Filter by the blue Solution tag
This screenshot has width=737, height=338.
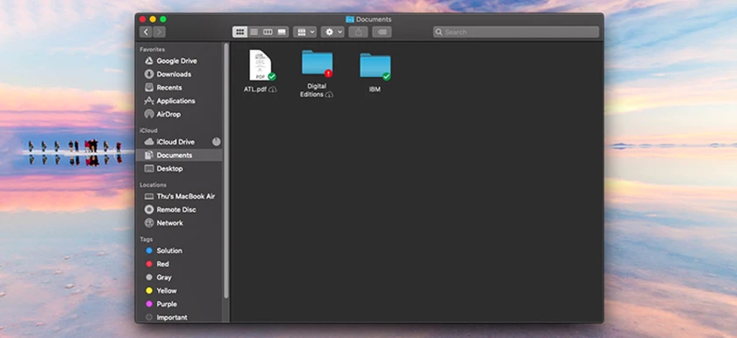click(x=179, y=250)
